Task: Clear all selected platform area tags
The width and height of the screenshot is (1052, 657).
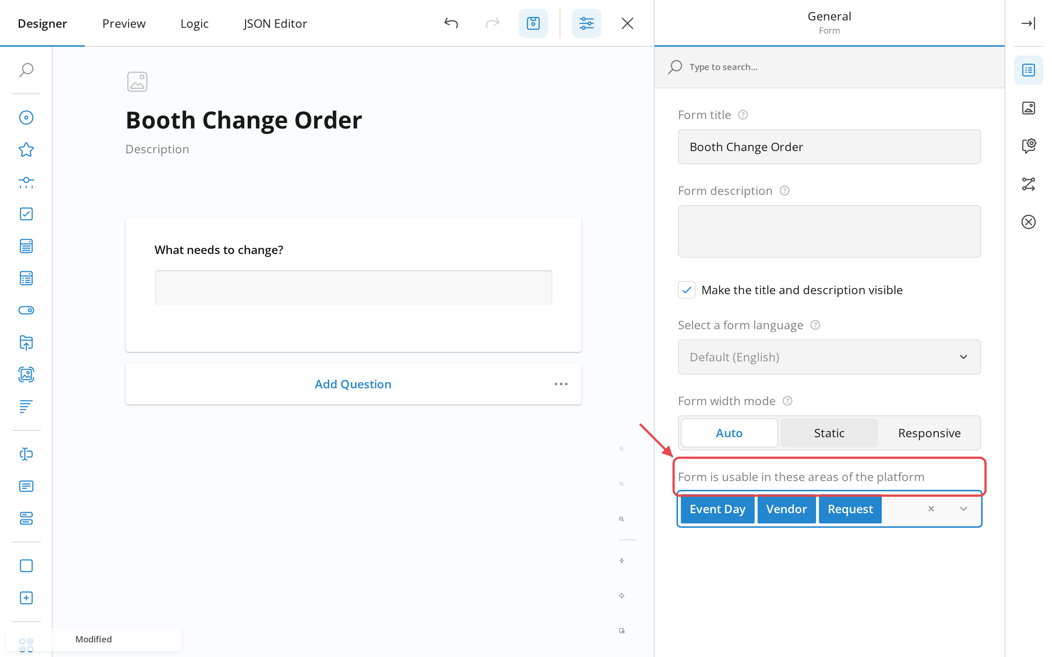Action: pyautogui.click(x=931, y=509)
